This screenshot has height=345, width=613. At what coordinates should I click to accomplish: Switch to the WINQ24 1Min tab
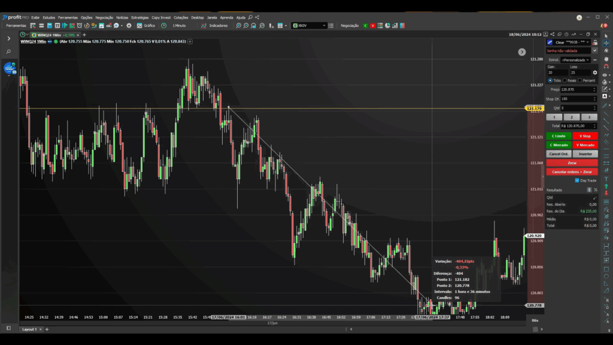(49, 35)
